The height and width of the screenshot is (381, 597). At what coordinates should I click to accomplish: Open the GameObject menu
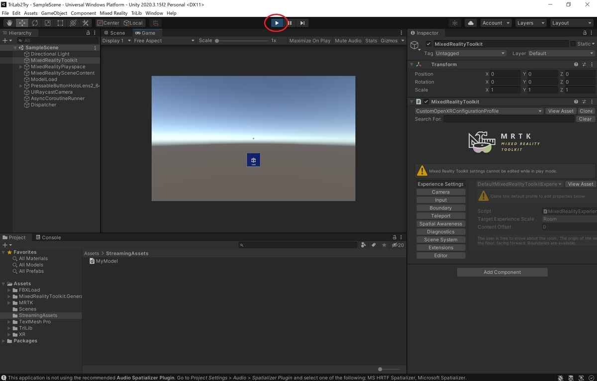(x=54, y=13)
